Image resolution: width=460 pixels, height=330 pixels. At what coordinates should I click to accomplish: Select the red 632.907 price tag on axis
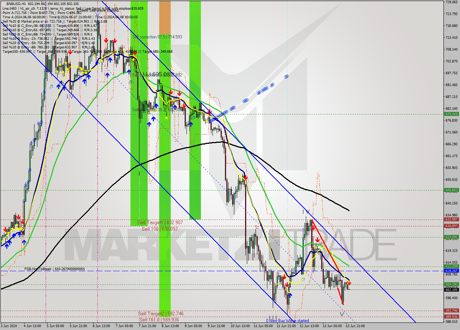point(452,220)
